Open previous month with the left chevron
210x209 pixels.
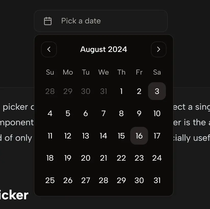tap(49, 49)
